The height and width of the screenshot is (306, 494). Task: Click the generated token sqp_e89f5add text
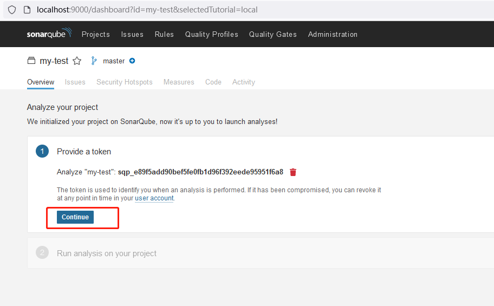[200, 172]
